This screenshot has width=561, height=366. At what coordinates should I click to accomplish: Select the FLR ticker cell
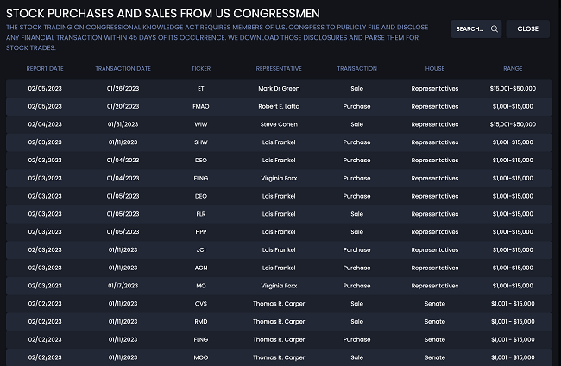coord(201,214)
